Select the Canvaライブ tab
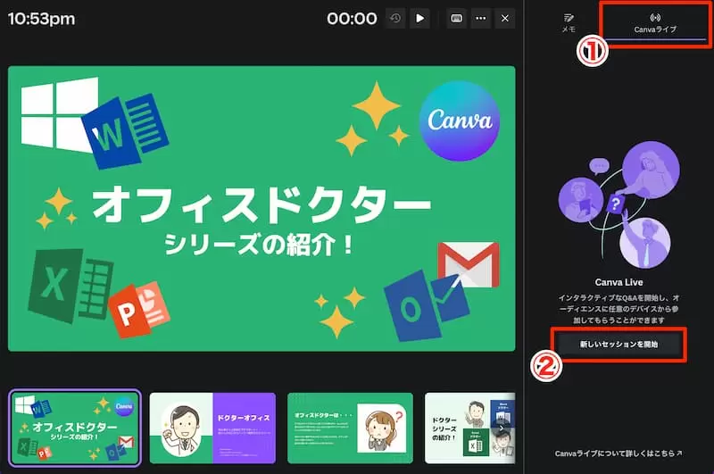This screenshot has height=474, width=714. point(655,23)
